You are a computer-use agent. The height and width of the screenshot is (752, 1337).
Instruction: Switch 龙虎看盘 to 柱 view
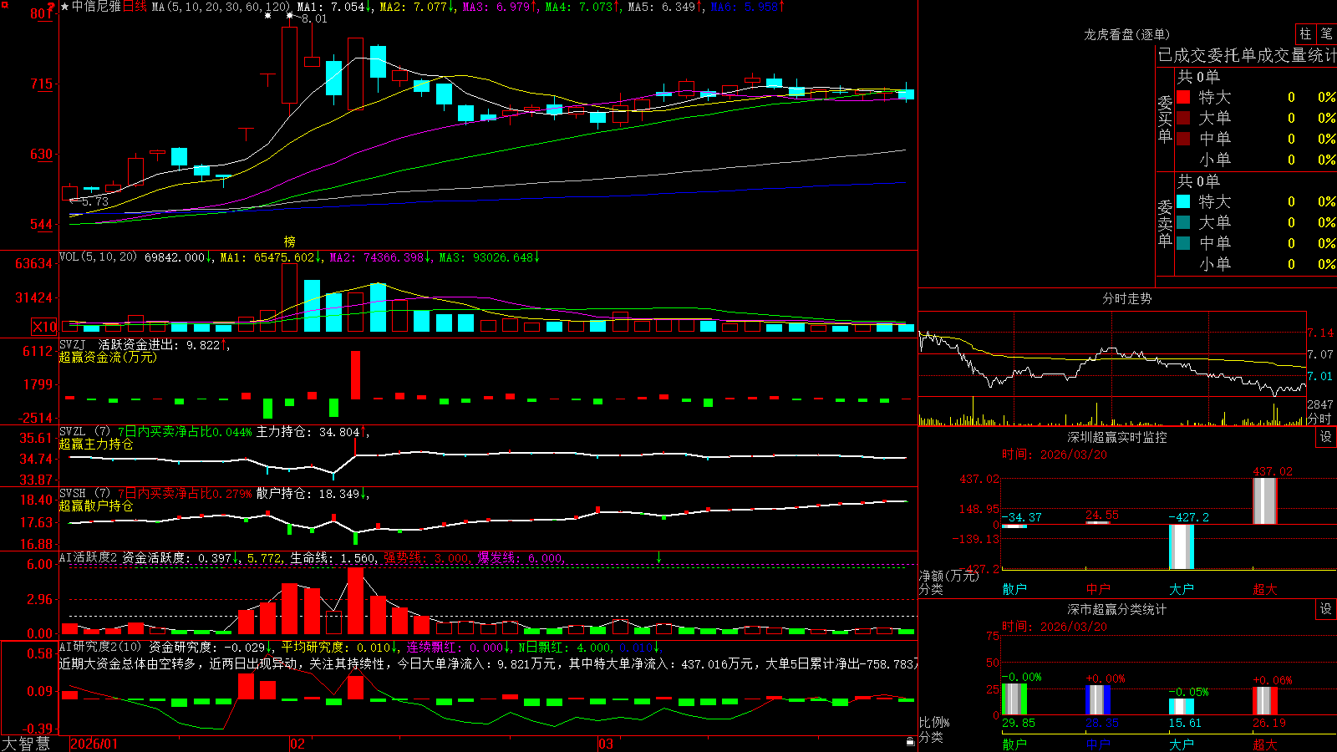tap(1305, 33)
